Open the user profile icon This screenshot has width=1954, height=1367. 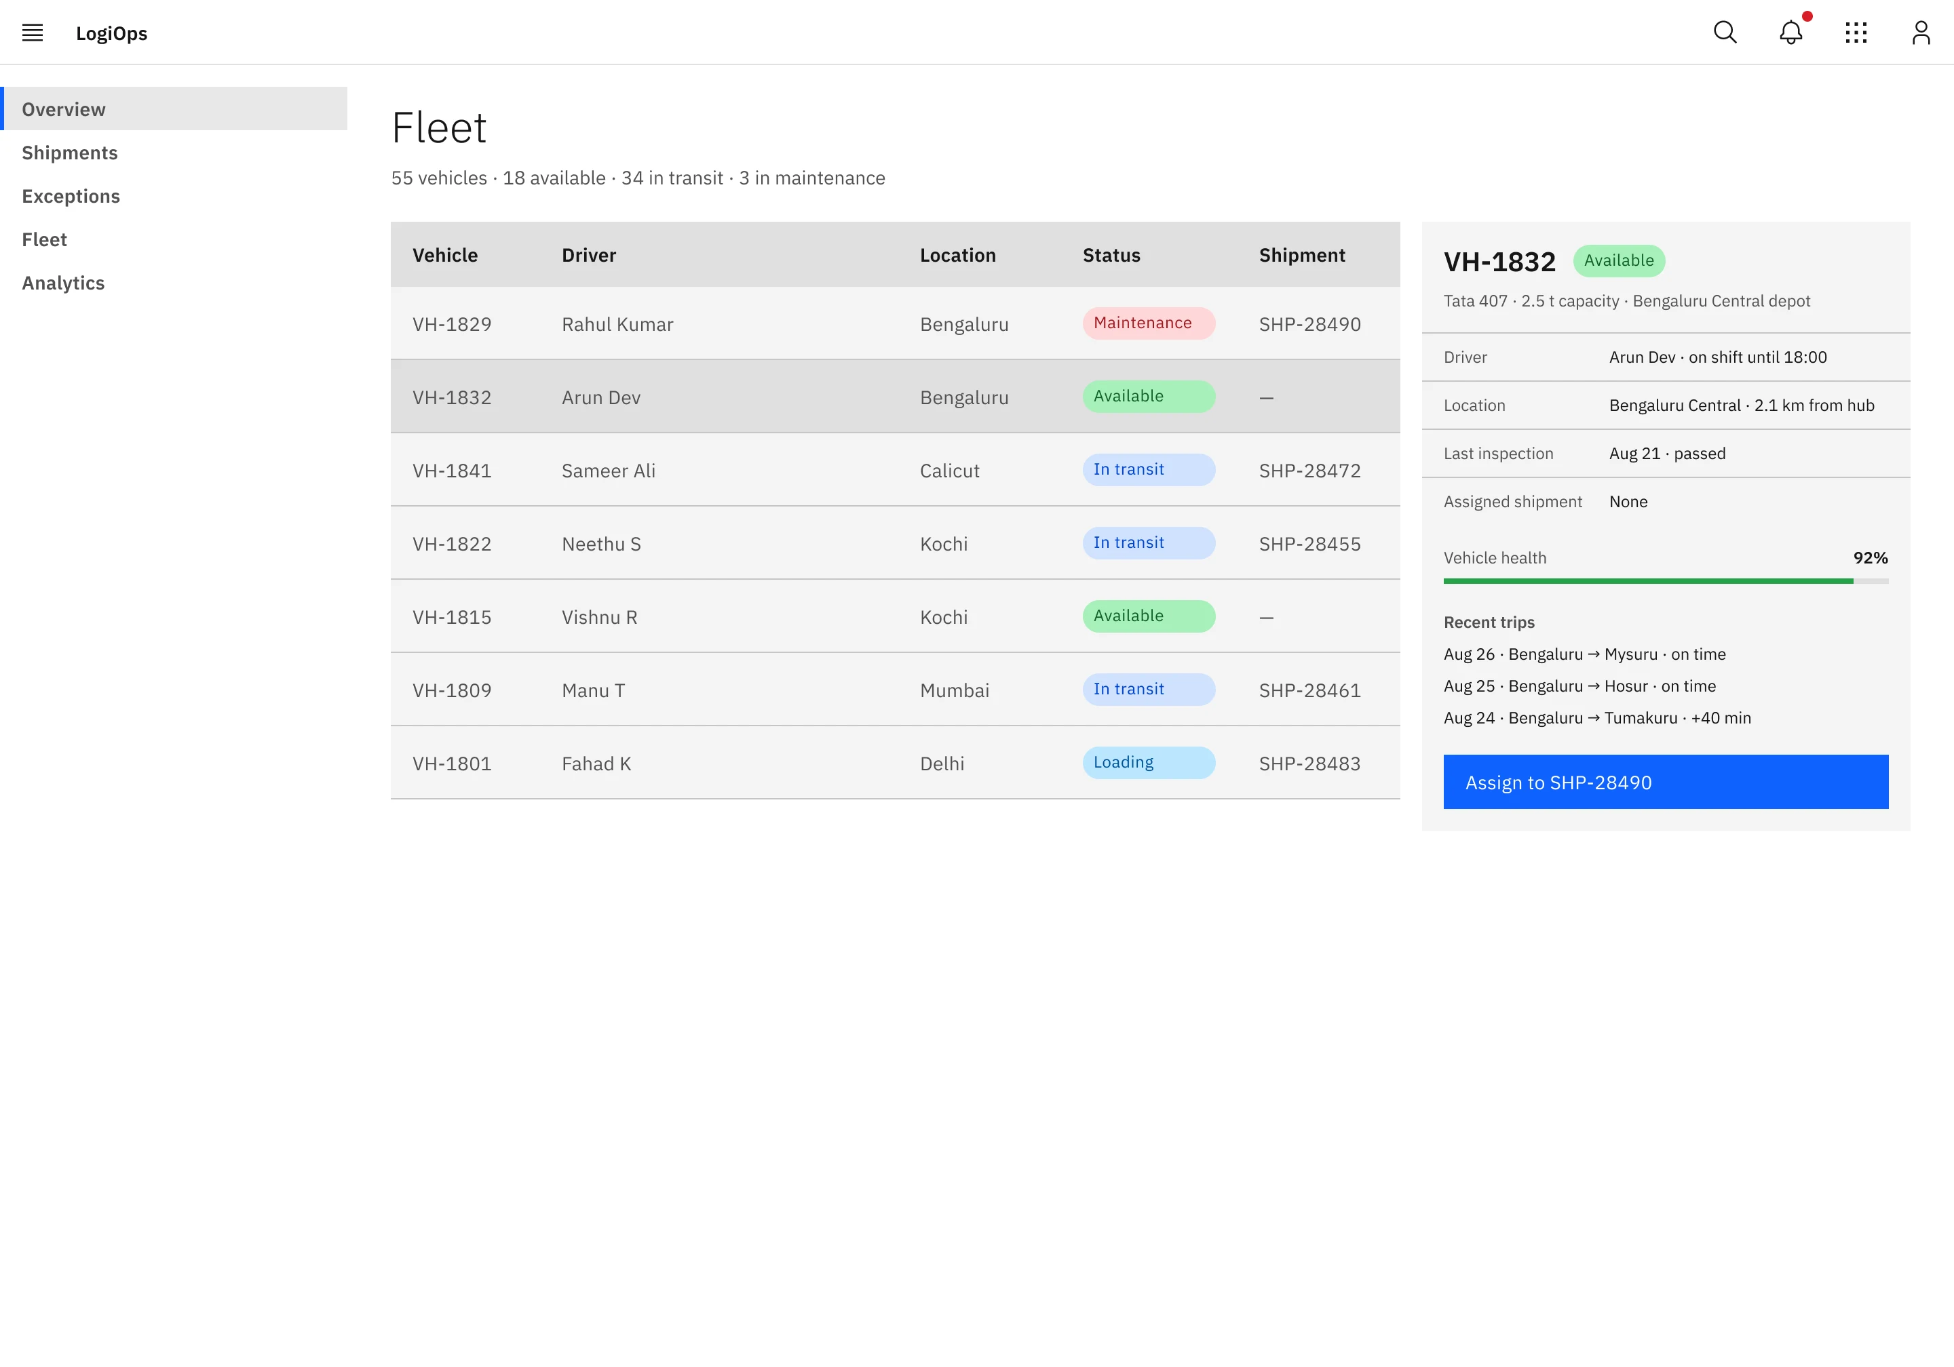(x=1921, y=33)
